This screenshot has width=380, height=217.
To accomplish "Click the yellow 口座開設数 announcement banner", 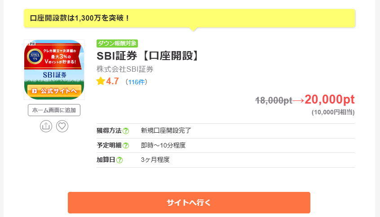I will 189,18.
